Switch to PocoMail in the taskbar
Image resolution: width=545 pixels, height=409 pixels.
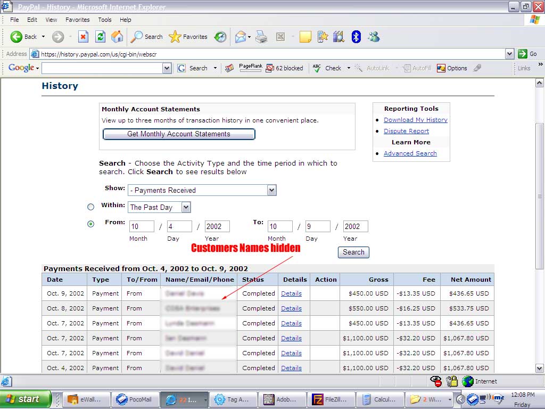(x=136, y=399)
